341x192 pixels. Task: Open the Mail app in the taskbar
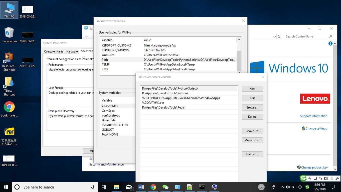coord(129,187)
